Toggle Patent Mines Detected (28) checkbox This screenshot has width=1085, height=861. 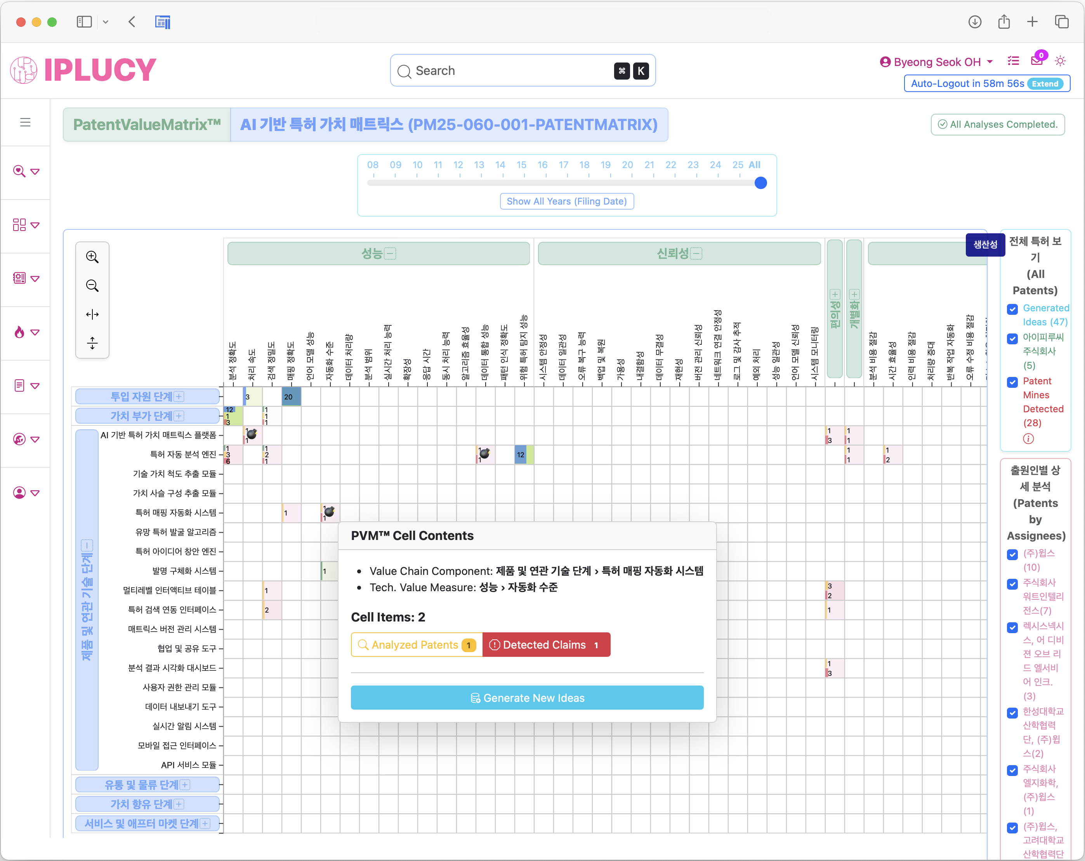point(1012,382)
